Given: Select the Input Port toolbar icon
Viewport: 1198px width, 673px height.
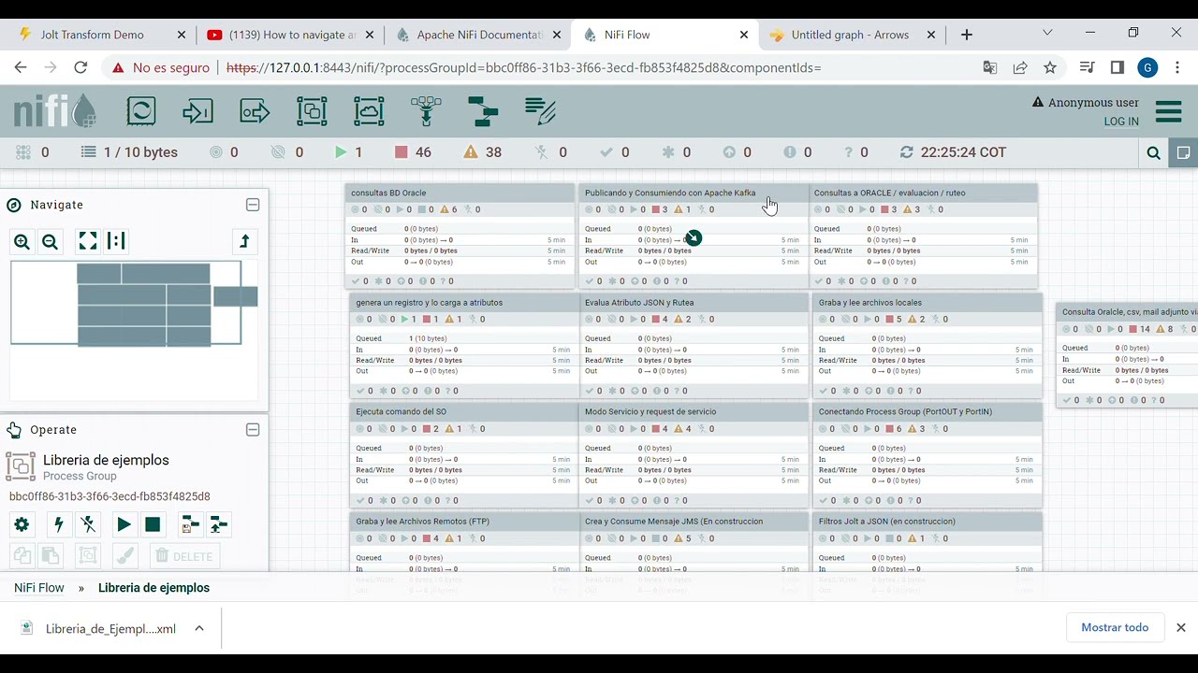Looking at the screenshot, I should (x=197, y=111).
